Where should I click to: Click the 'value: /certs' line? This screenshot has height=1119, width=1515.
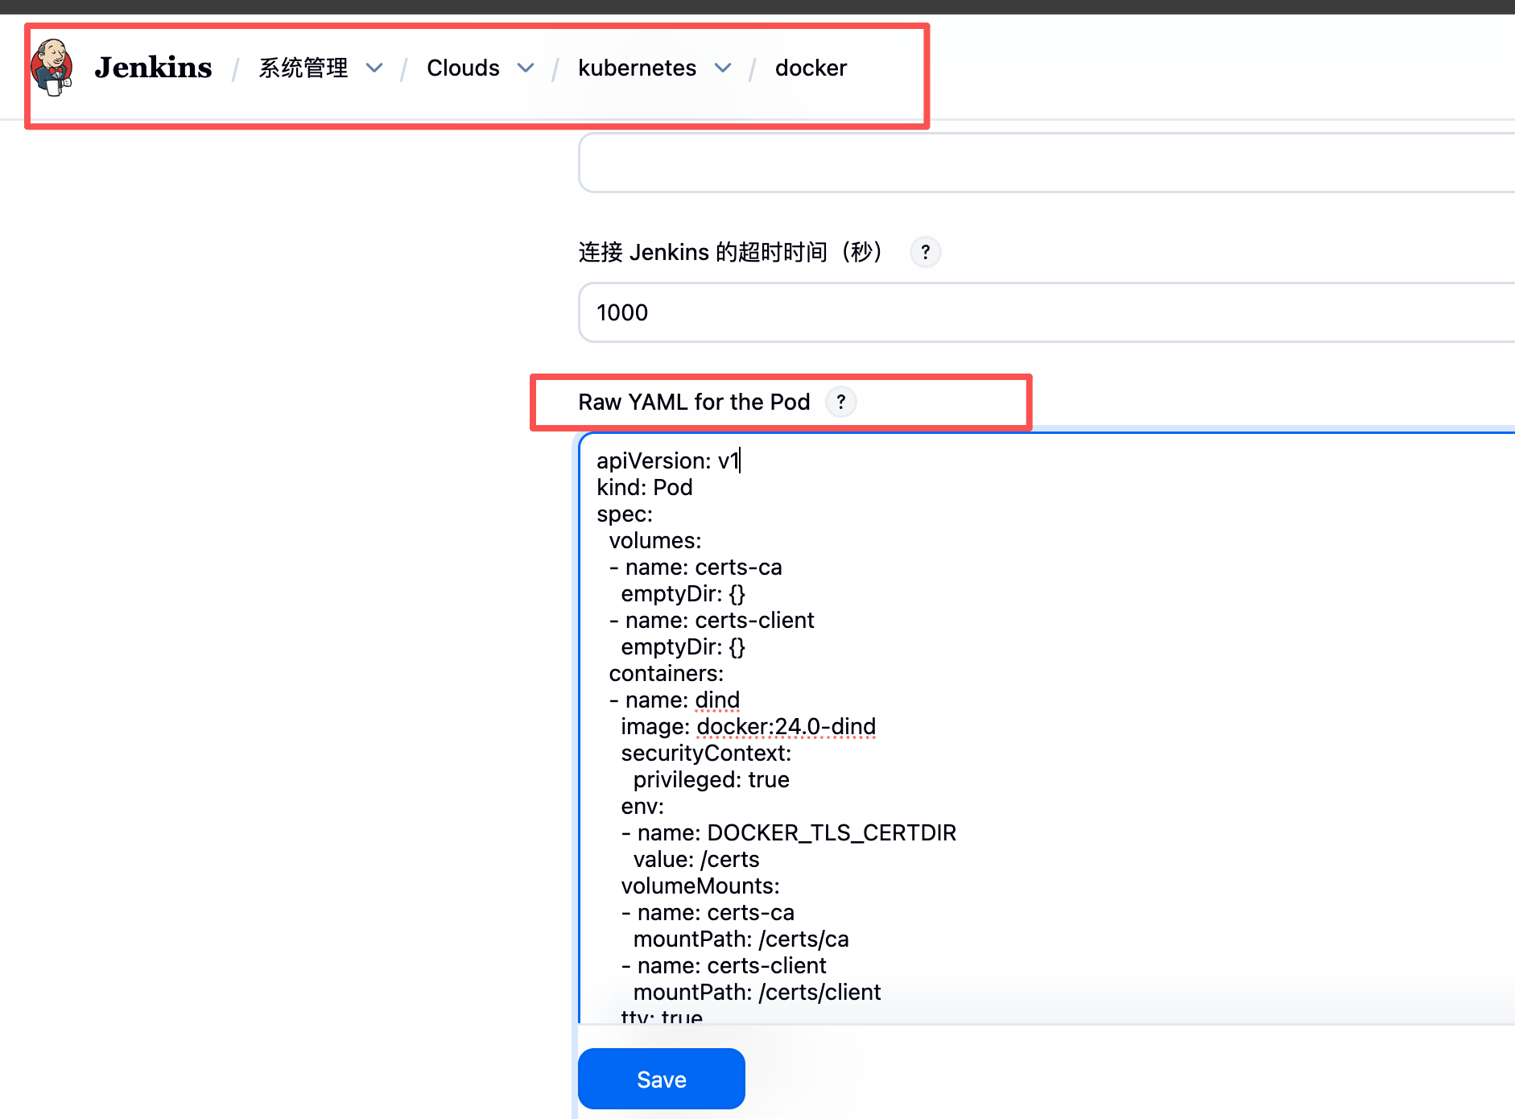click(x=696, y=859)
